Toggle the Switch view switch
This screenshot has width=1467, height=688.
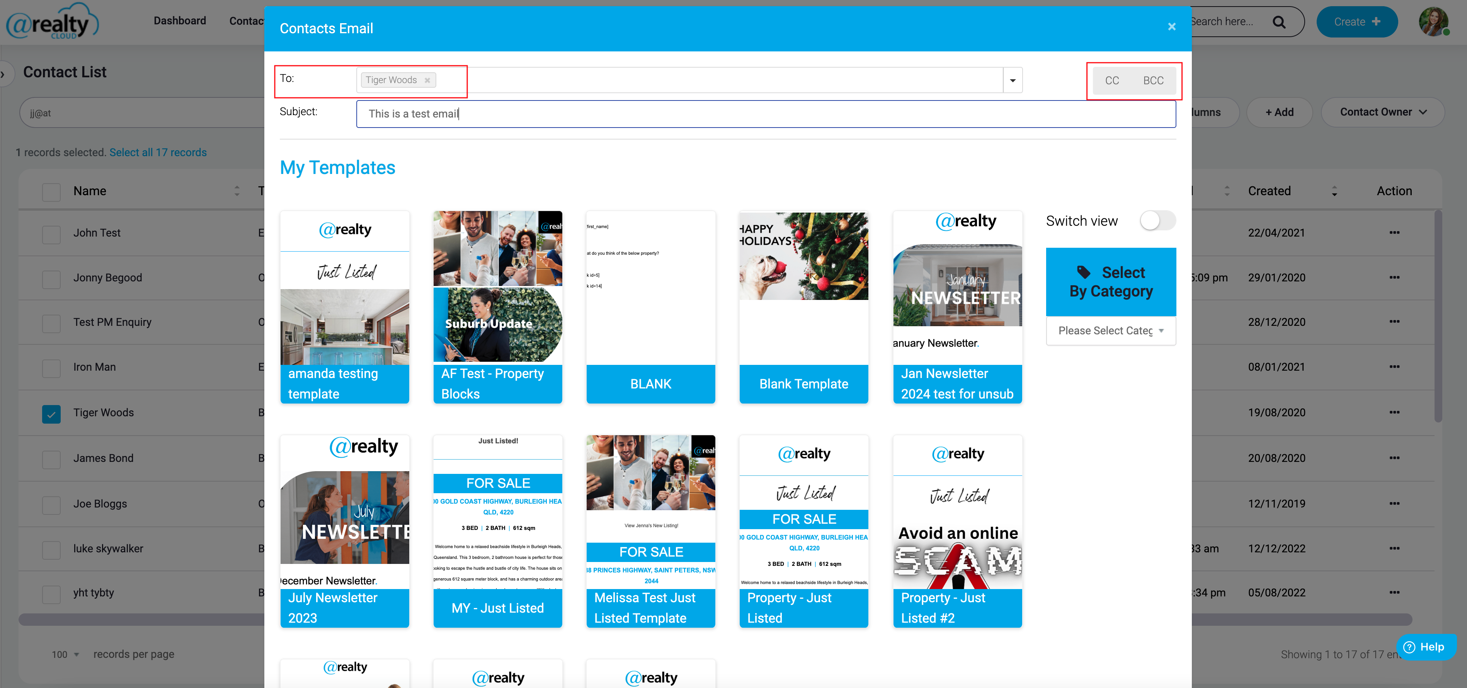1158,220
